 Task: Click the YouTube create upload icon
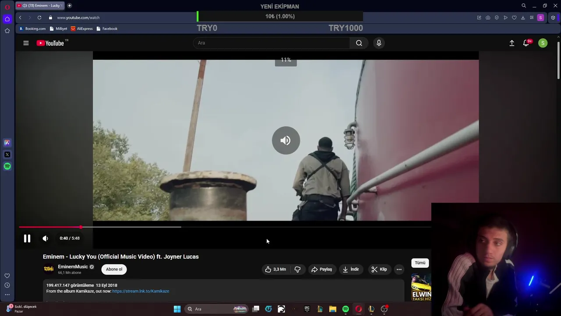click(511, 43)
